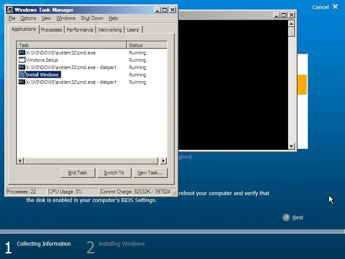Click the New Task... button

pyautogui.click(x=150, y=173)
